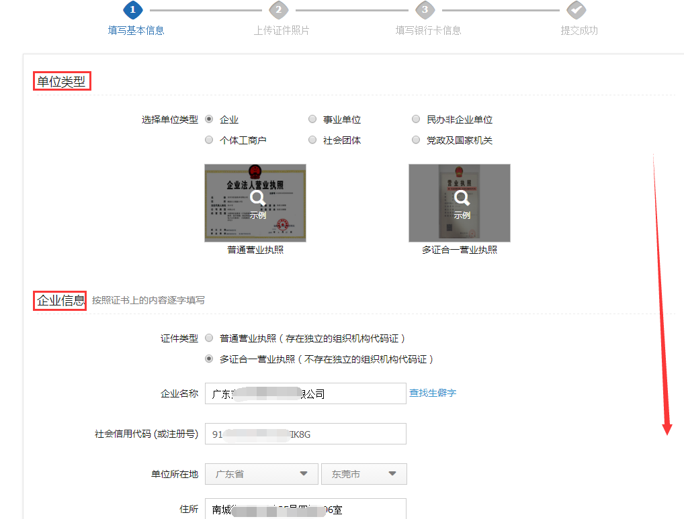This screenshot has width=684, height=519.
Task: Click the 上传证件照片 step label
Action: (x=282, y=30)
